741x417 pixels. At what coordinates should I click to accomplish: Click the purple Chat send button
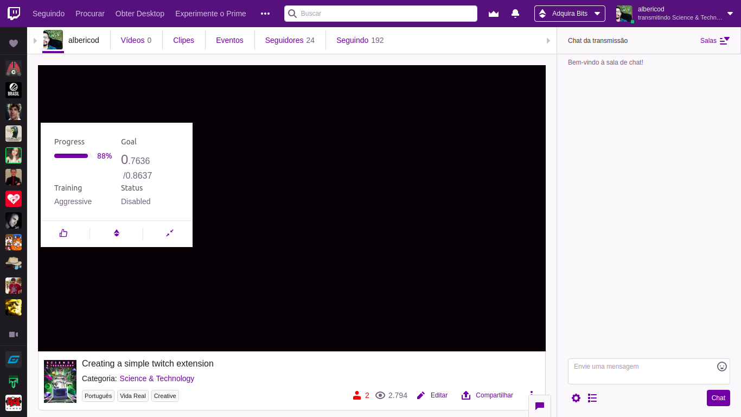[x=718, y=398]
